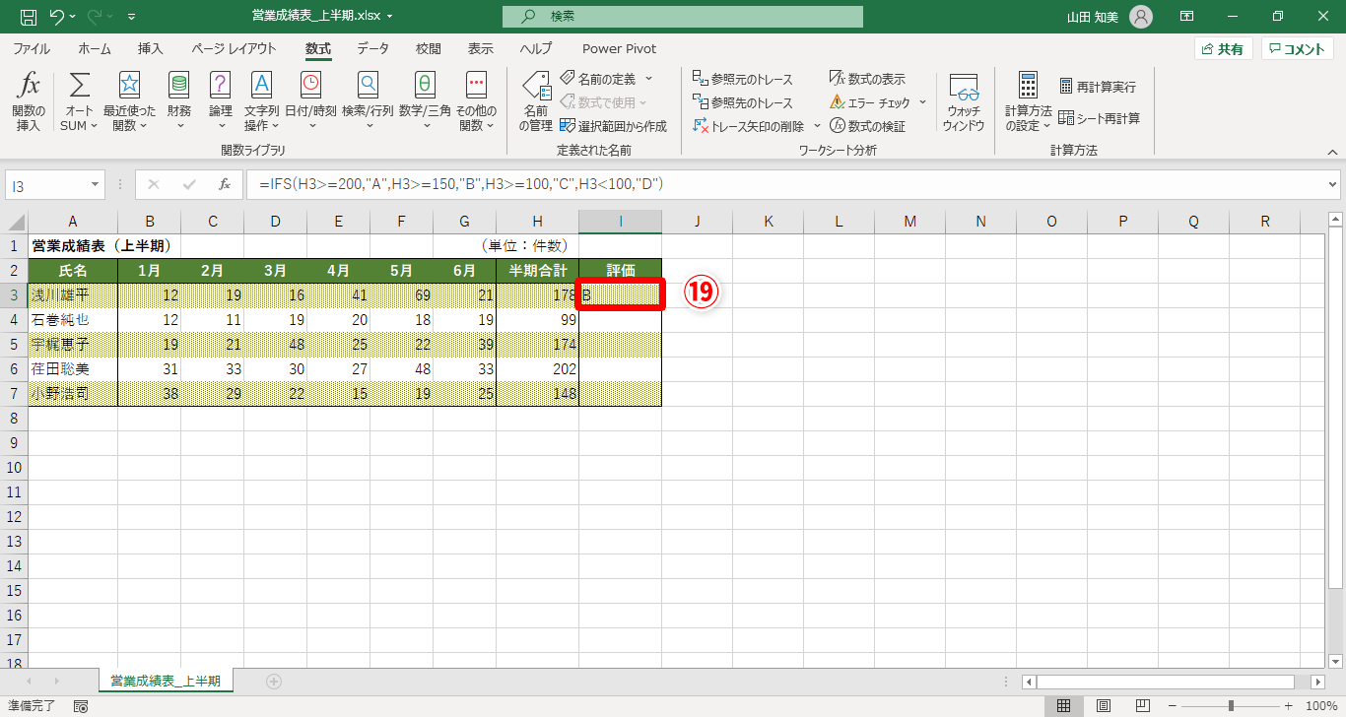
Task: Switch to Page Layout view in status bar
Action: tap(1104, 706)
